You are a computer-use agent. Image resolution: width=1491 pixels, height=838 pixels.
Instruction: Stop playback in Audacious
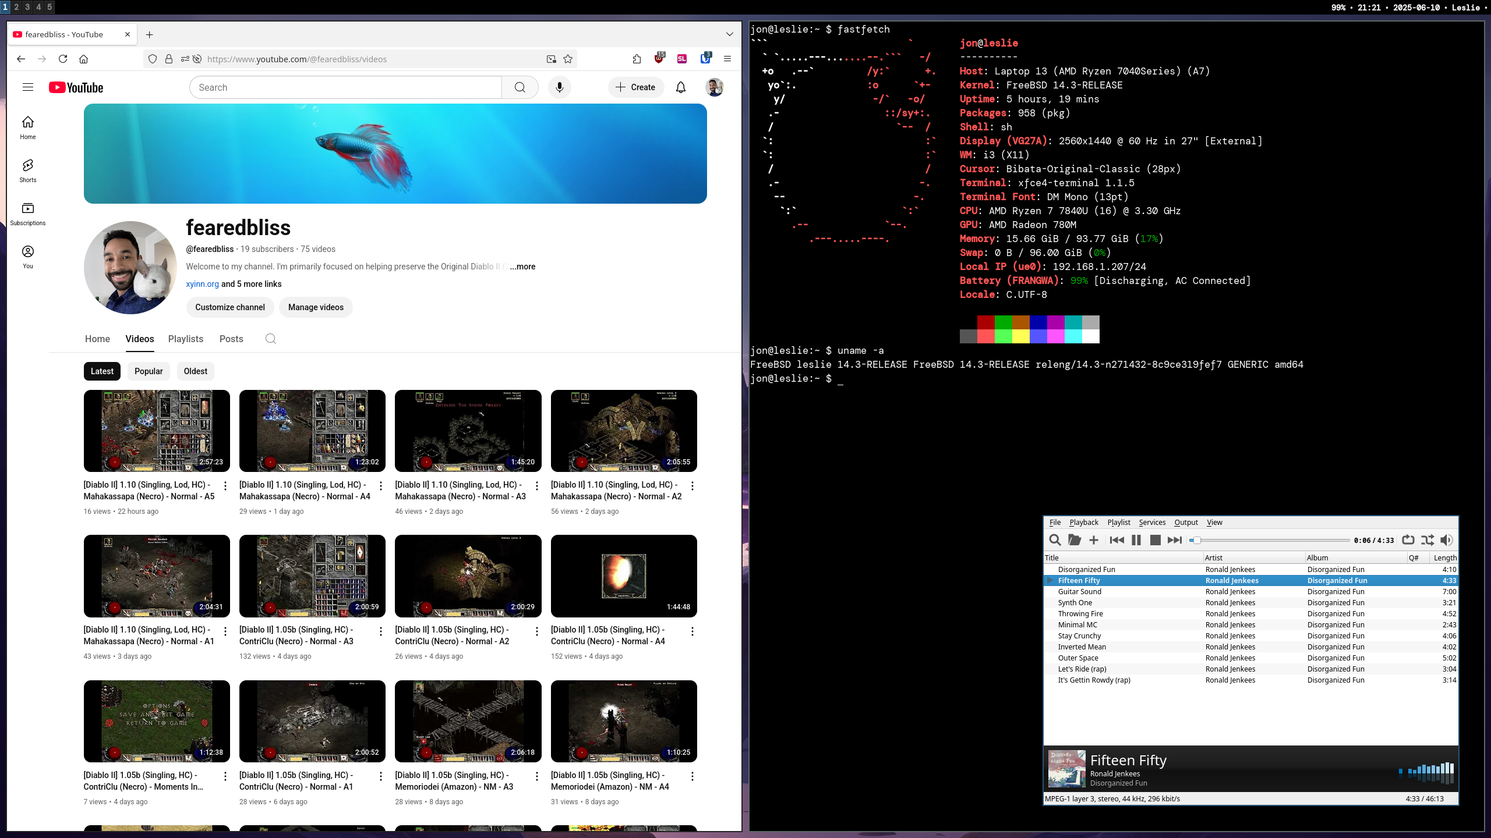(x=1156, y=540)
